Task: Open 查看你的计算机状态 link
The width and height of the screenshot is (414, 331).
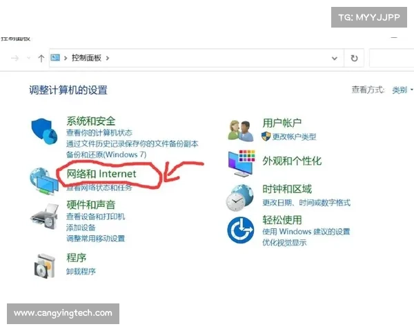Action: 99,133
